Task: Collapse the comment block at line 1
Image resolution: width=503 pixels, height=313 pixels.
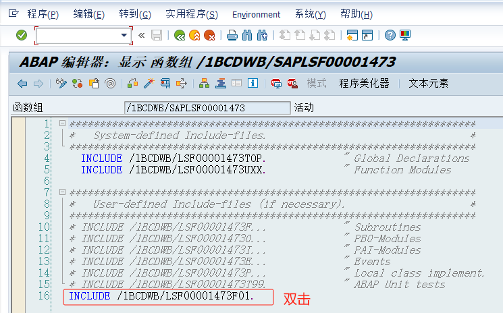Action: click(63, 123)
